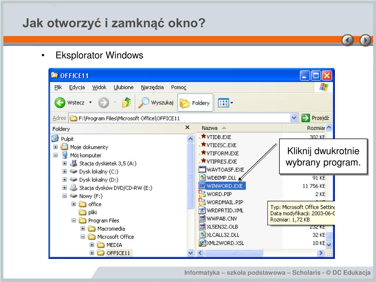Viewport: 376px width, 282px height.
Task: Advance to next slide with right arrow button
Action: coord(366,40)
